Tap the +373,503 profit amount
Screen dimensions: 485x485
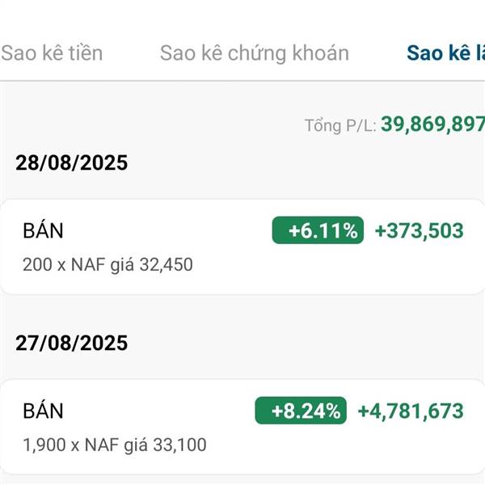coord(419,230)
